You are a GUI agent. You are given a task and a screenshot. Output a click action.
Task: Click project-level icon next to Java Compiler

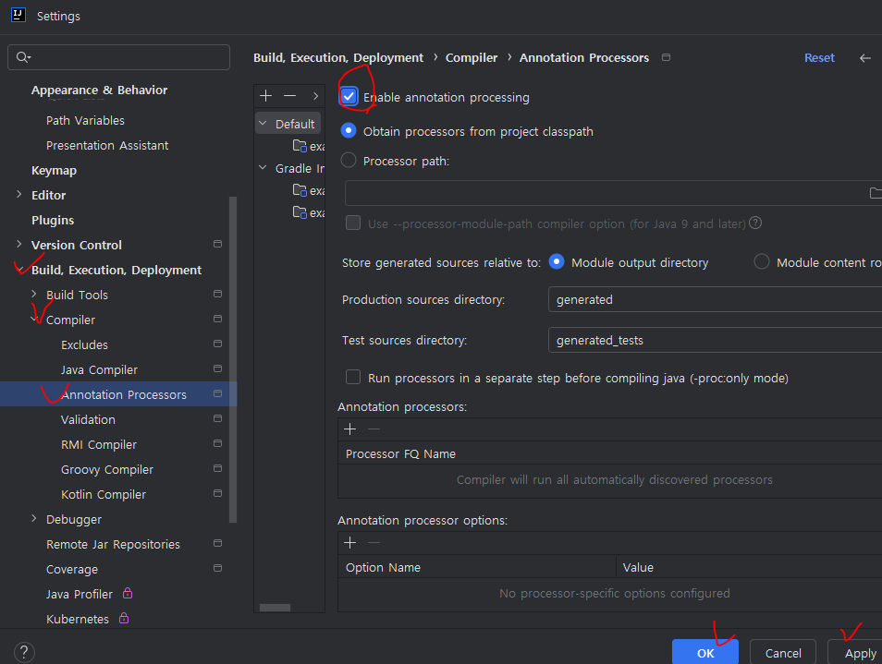point(217,368)
